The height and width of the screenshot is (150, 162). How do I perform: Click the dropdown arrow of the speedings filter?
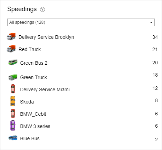coord(151,22)
